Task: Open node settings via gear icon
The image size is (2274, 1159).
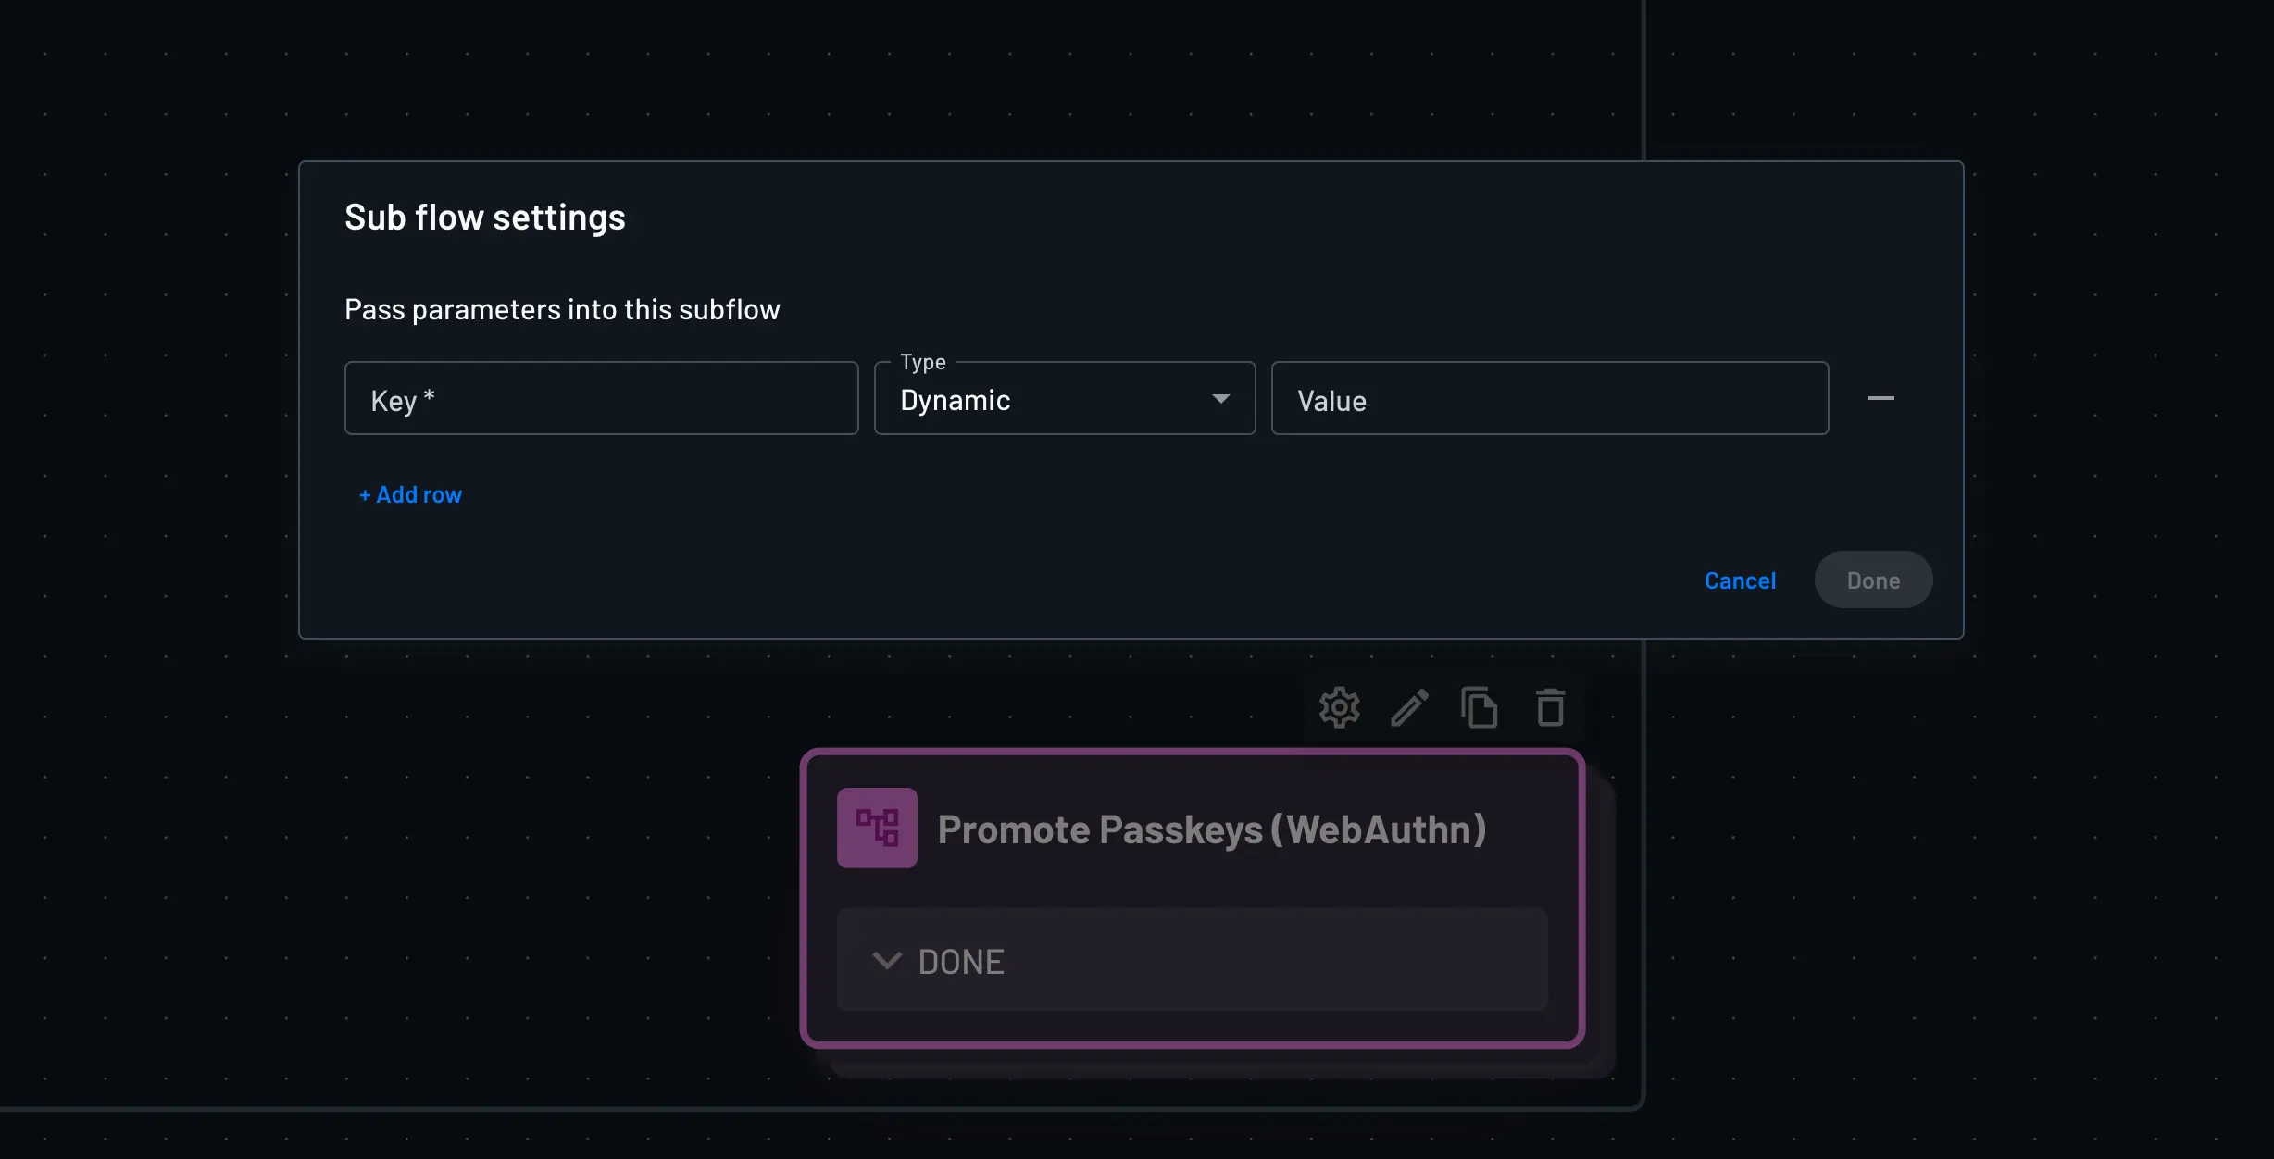Action: [x=1339, y=708]
